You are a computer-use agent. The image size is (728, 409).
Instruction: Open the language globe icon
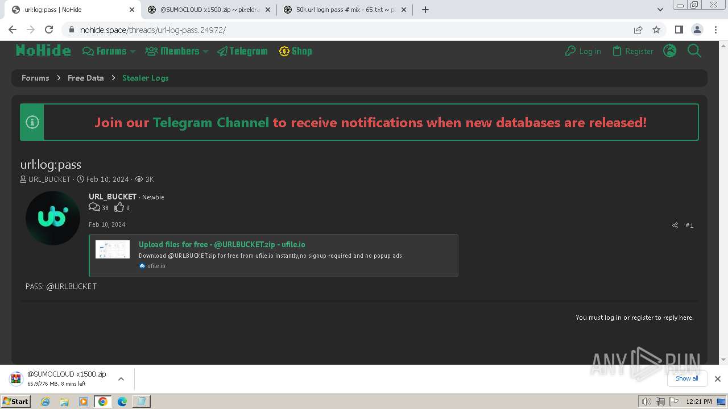670,51
